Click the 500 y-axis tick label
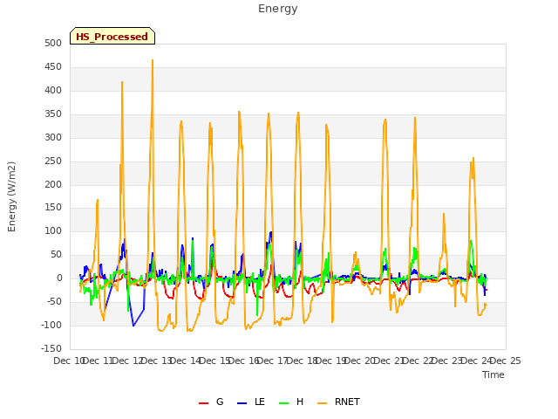The width and height of the screenshot is (558, 419). [53, 43]
